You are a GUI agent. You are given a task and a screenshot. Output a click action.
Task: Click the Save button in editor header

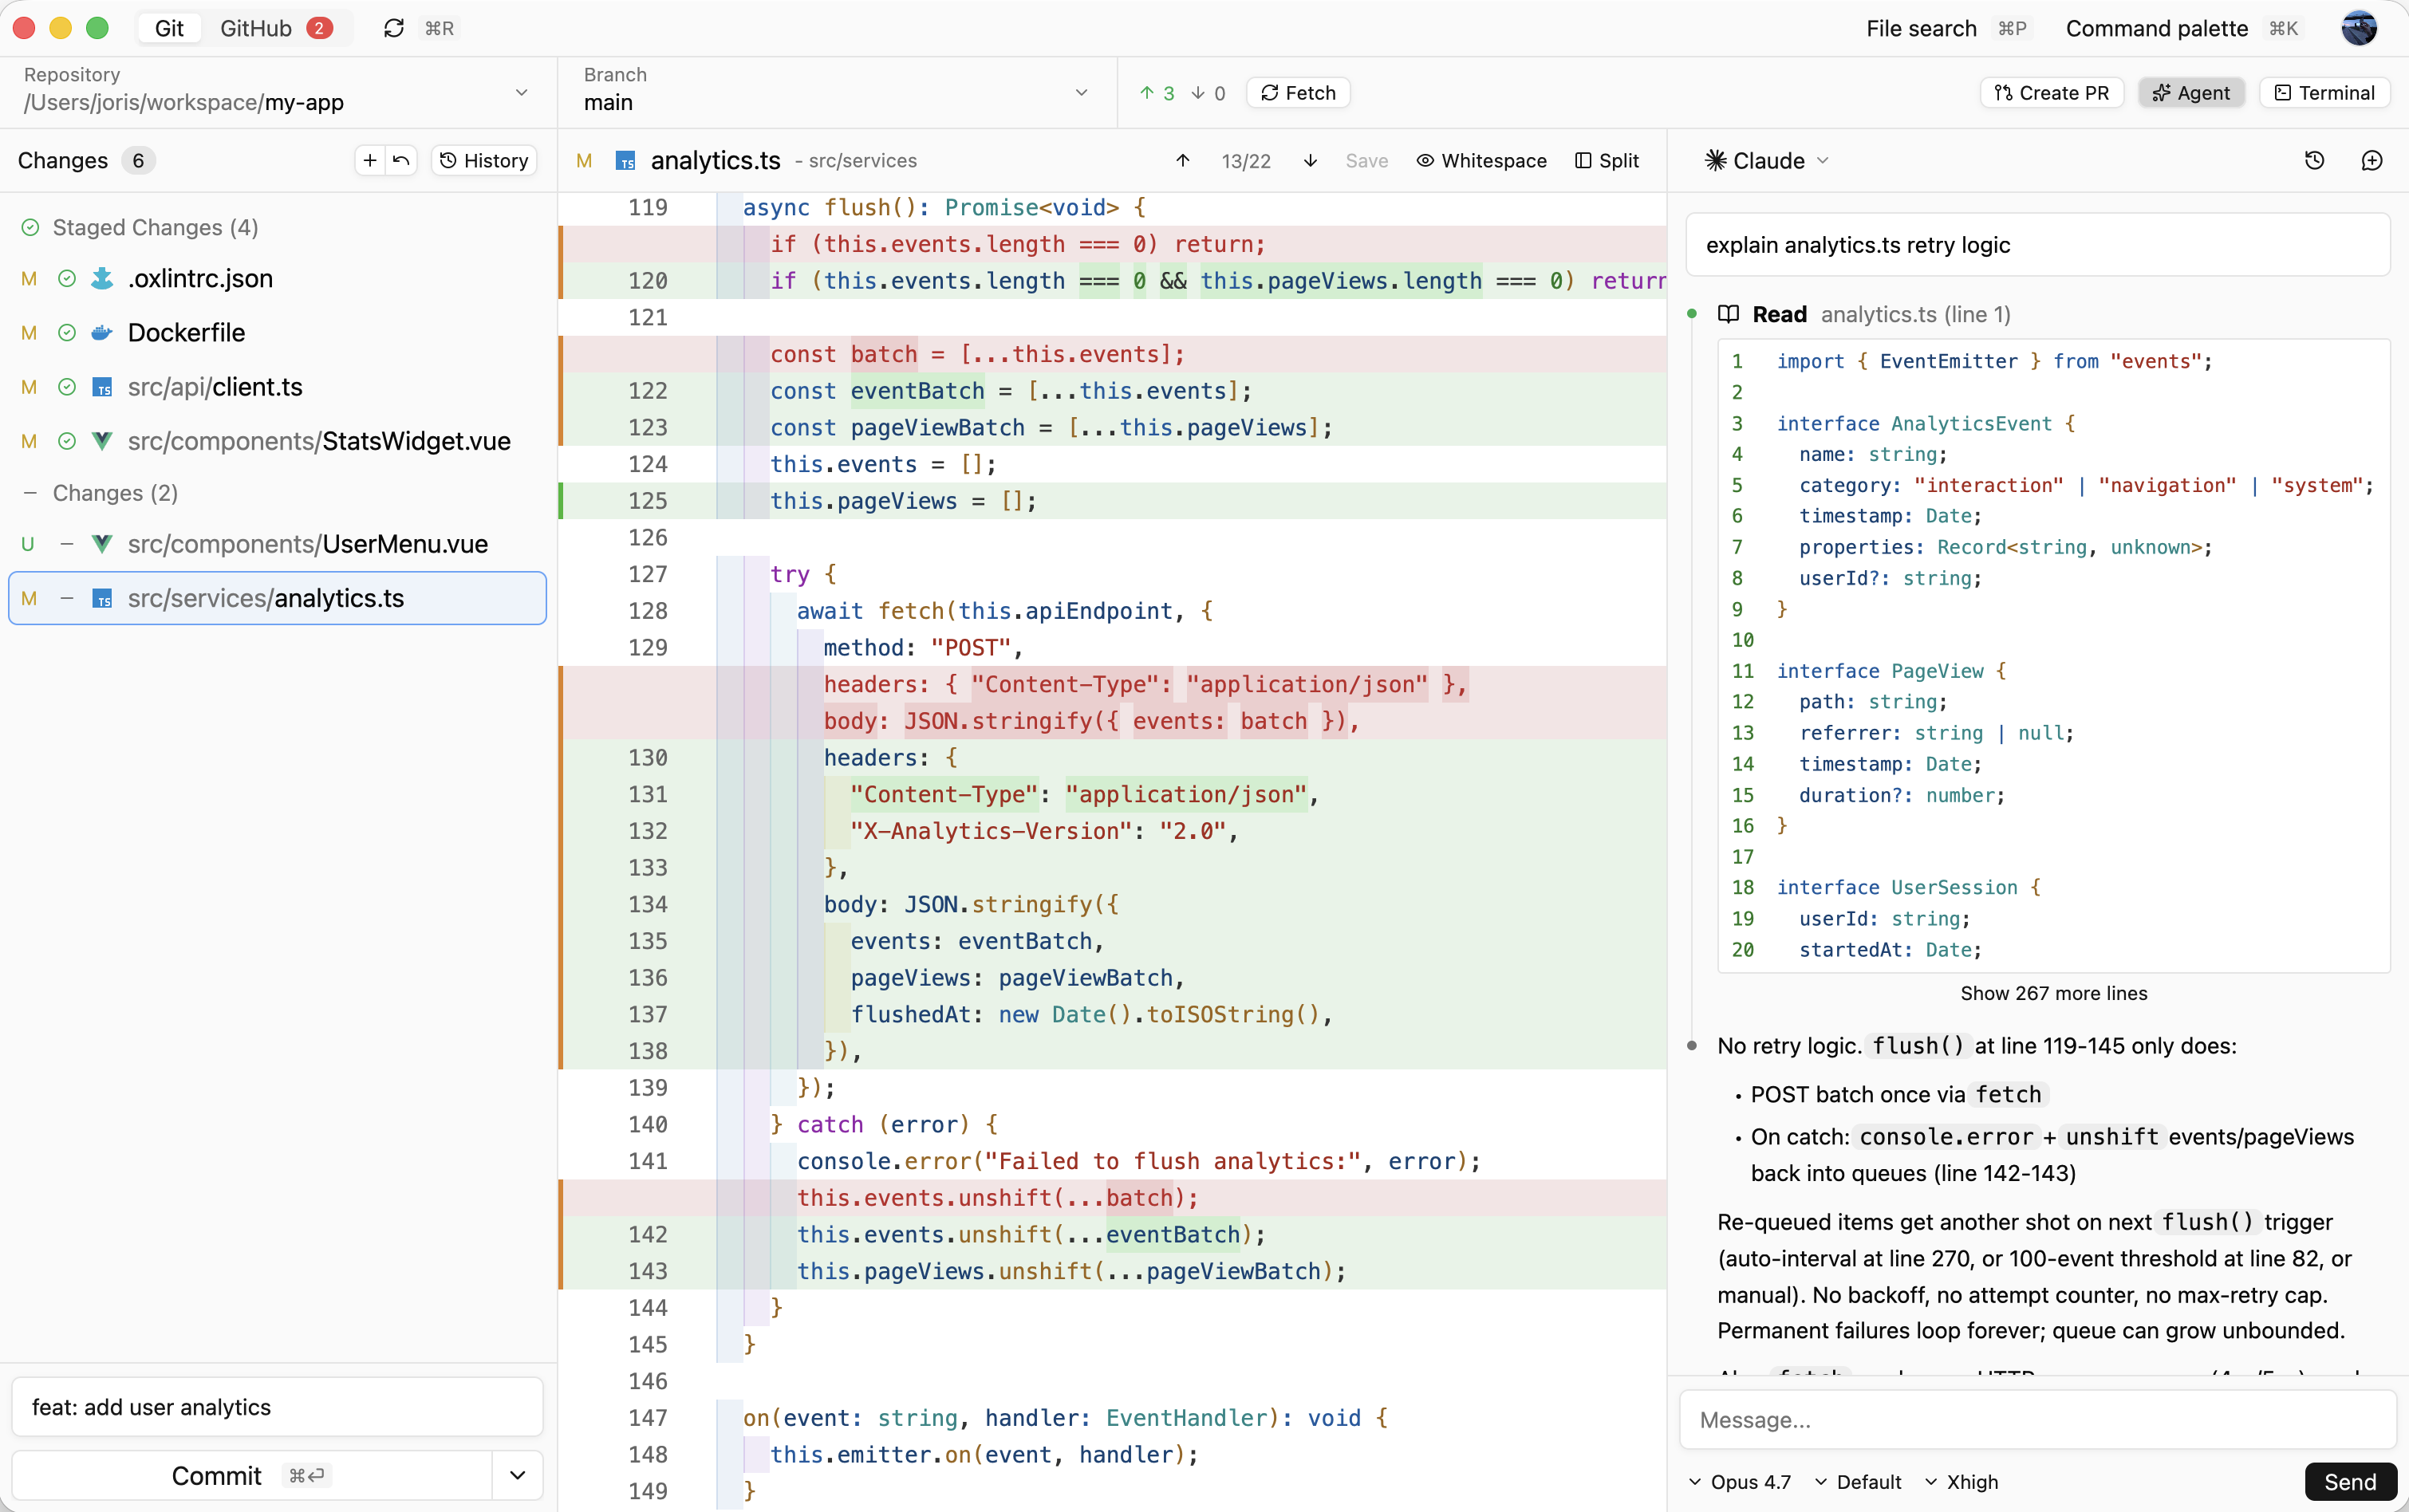pos(1366,160)
